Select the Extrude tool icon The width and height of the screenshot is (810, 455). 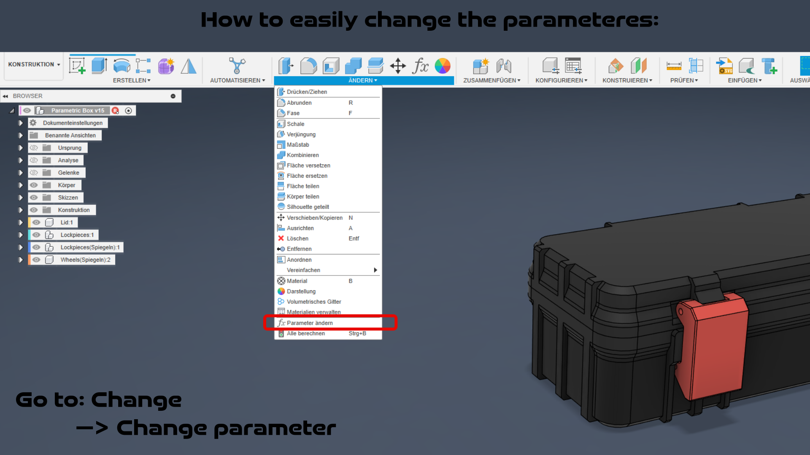100,66
